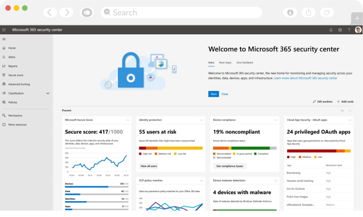
Task: Click the Alerts warning icon
Action: point(4,57)
